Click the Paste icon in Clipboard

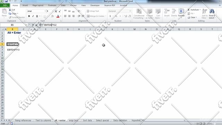(x=4, y=11)
